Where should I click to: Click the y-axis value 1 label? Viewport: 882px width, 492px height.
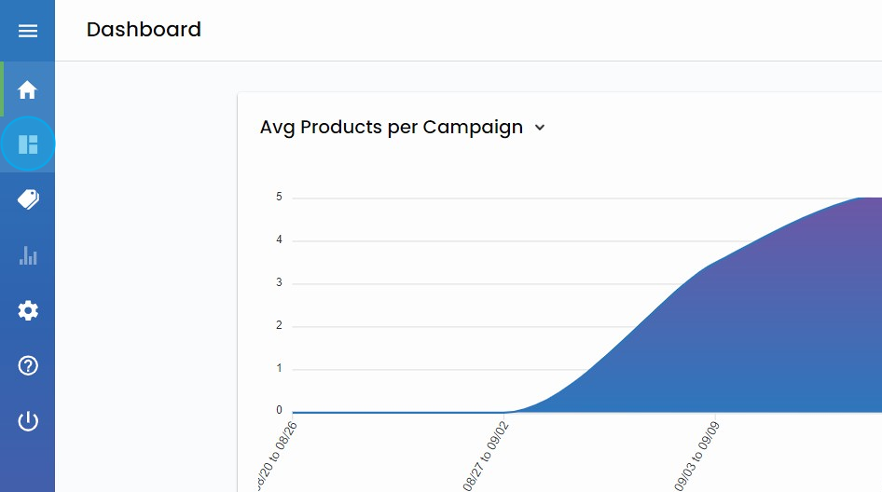coord(279,369)
